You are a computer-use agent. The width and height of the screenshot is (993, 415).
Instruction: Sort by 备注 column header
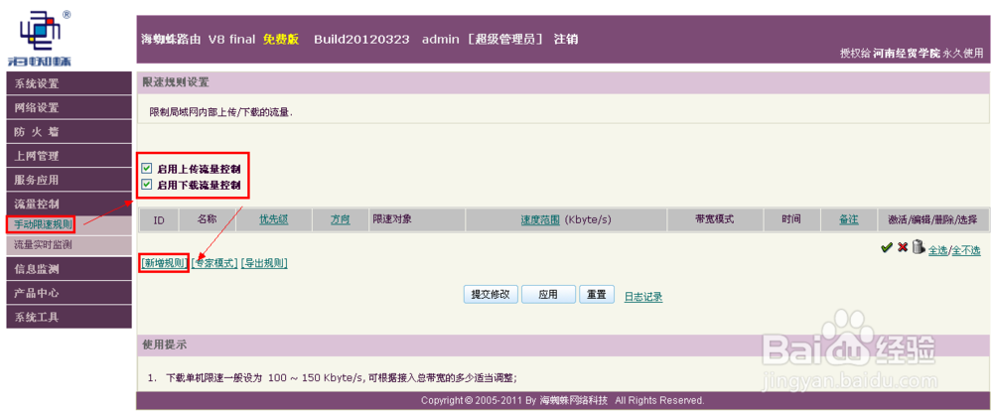(x=849, y=219)
